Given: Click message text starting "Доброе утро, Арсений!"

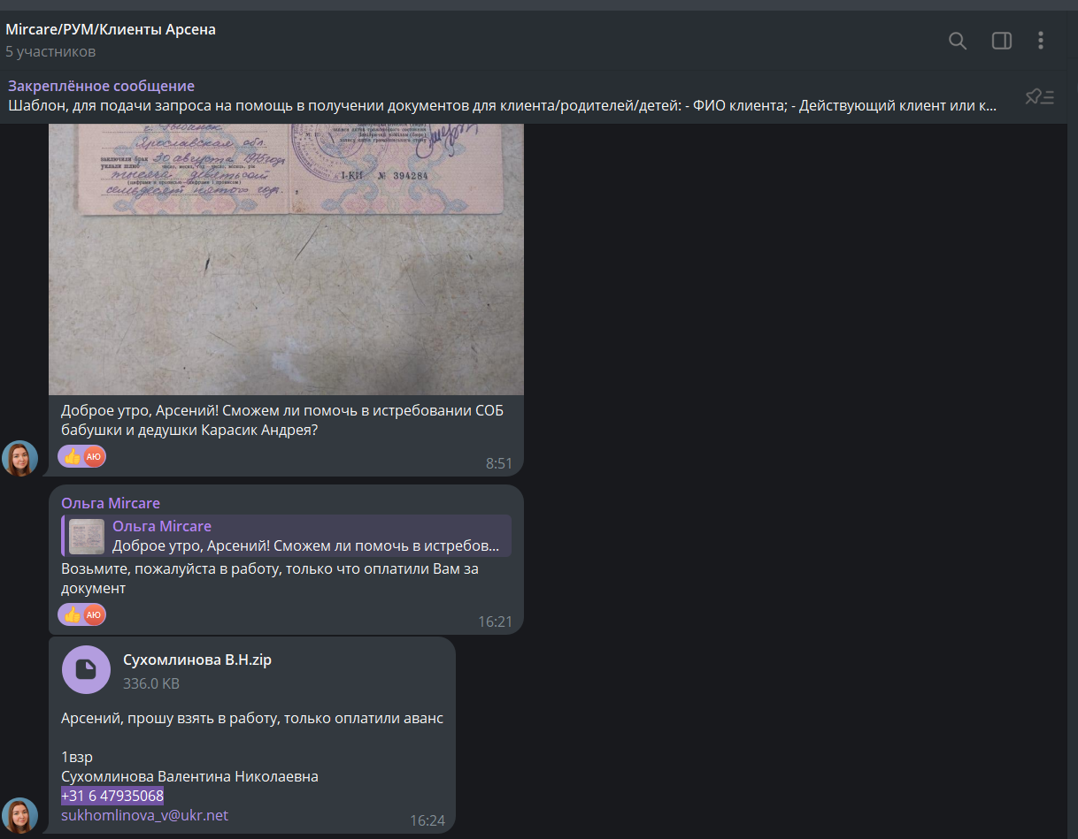Looking at the screenshot, I should [x=282, y=421].
